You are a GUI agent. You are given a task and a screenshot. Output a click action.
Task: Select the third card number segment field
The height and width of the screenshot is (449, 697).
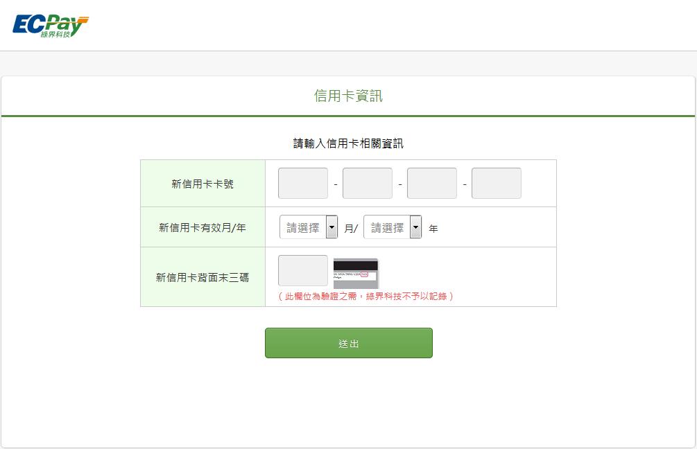point(431,183)
